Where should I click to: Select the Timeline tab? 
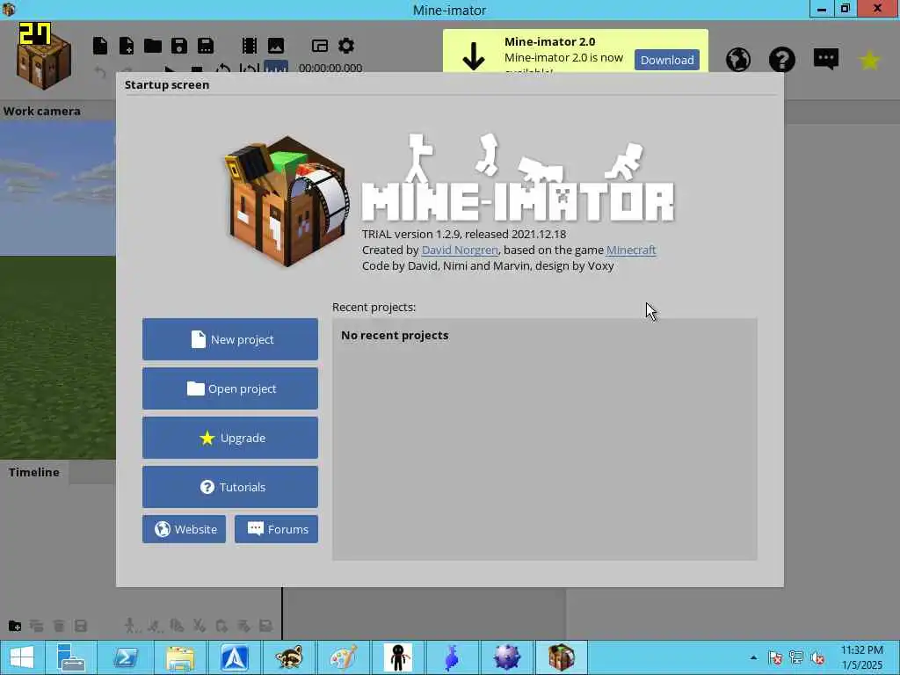(x=34, y=472)
